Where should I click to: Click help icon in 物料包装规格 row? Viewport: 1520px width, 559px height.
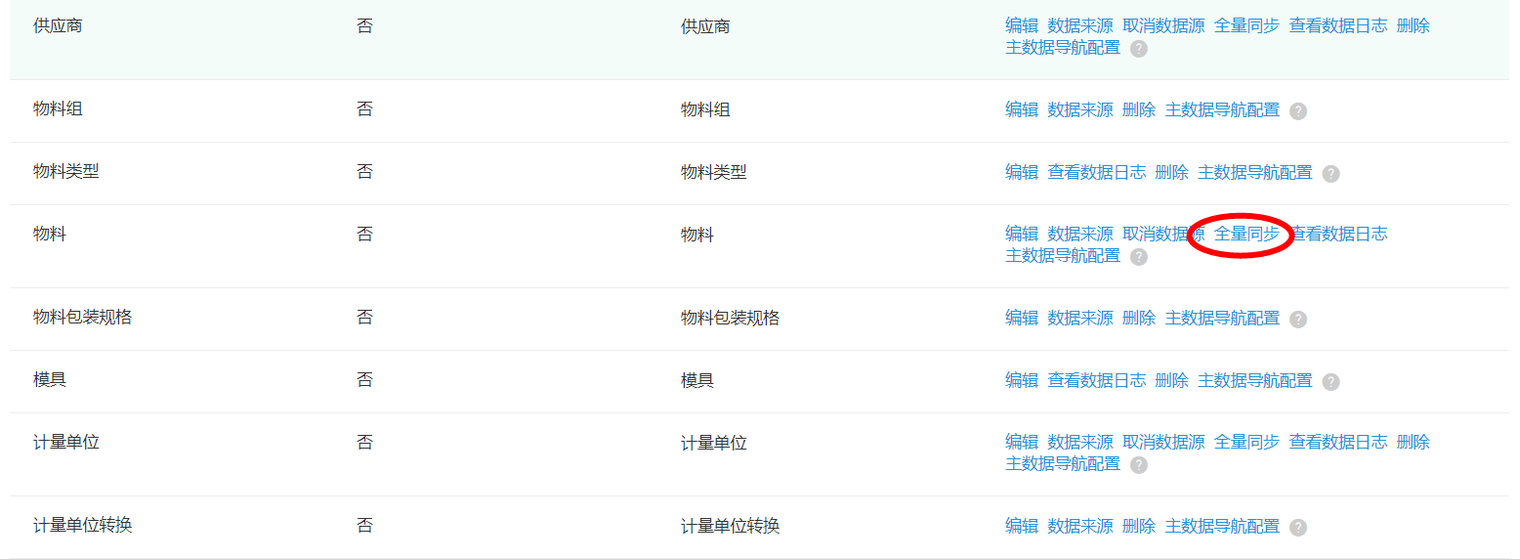point(1297,320)
